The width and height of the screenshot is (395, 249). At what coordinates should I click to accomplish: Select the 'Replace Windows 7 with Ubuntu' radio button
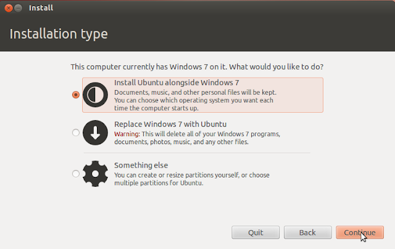pos(75,133)
